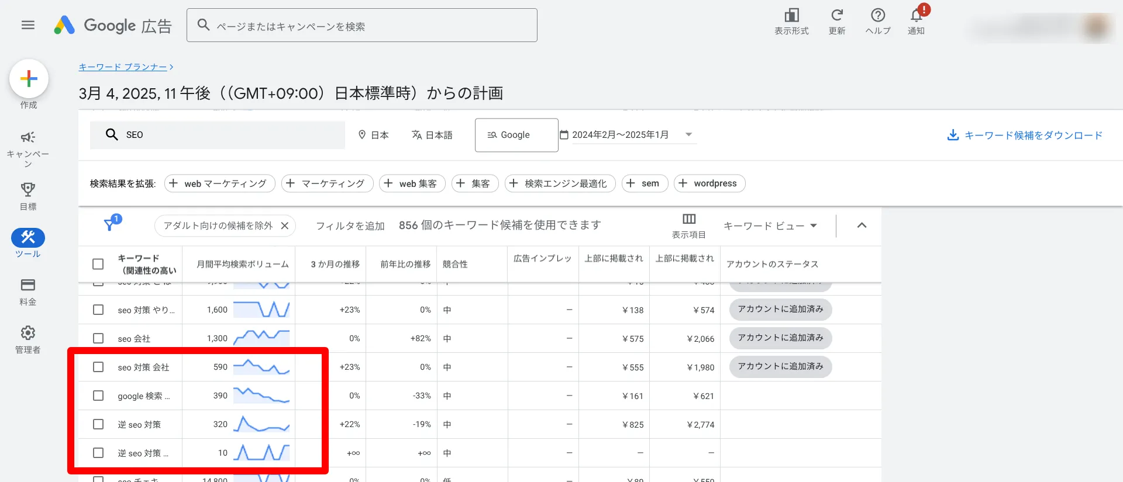Add sem suggestion chip
This screenshot has width=1123, height=482.
coord(645,183)
